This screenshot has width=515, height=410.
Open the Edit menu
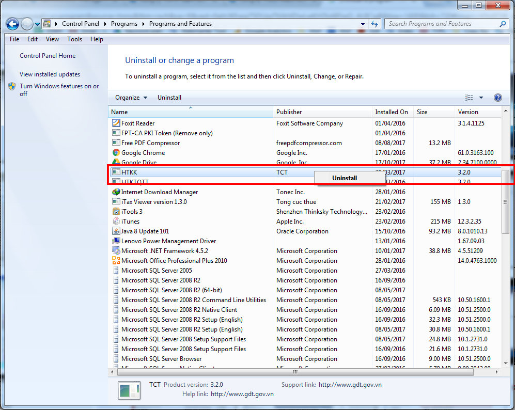click(x=33, y=39)
